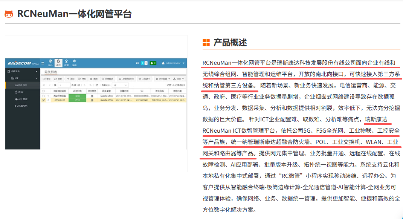Go to last page with double-right arrow
403x219 pixels.
[x=90, y=85]
